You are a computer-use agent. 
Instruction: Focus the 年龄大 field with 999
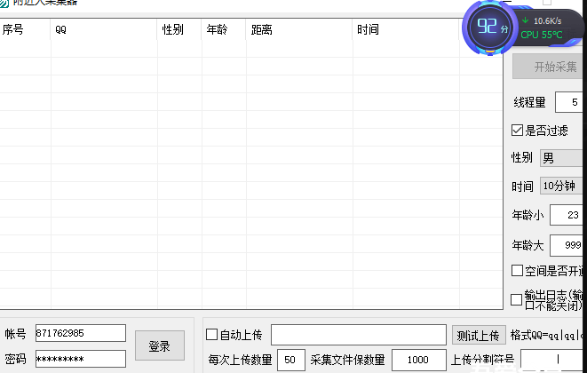[567, 245]
